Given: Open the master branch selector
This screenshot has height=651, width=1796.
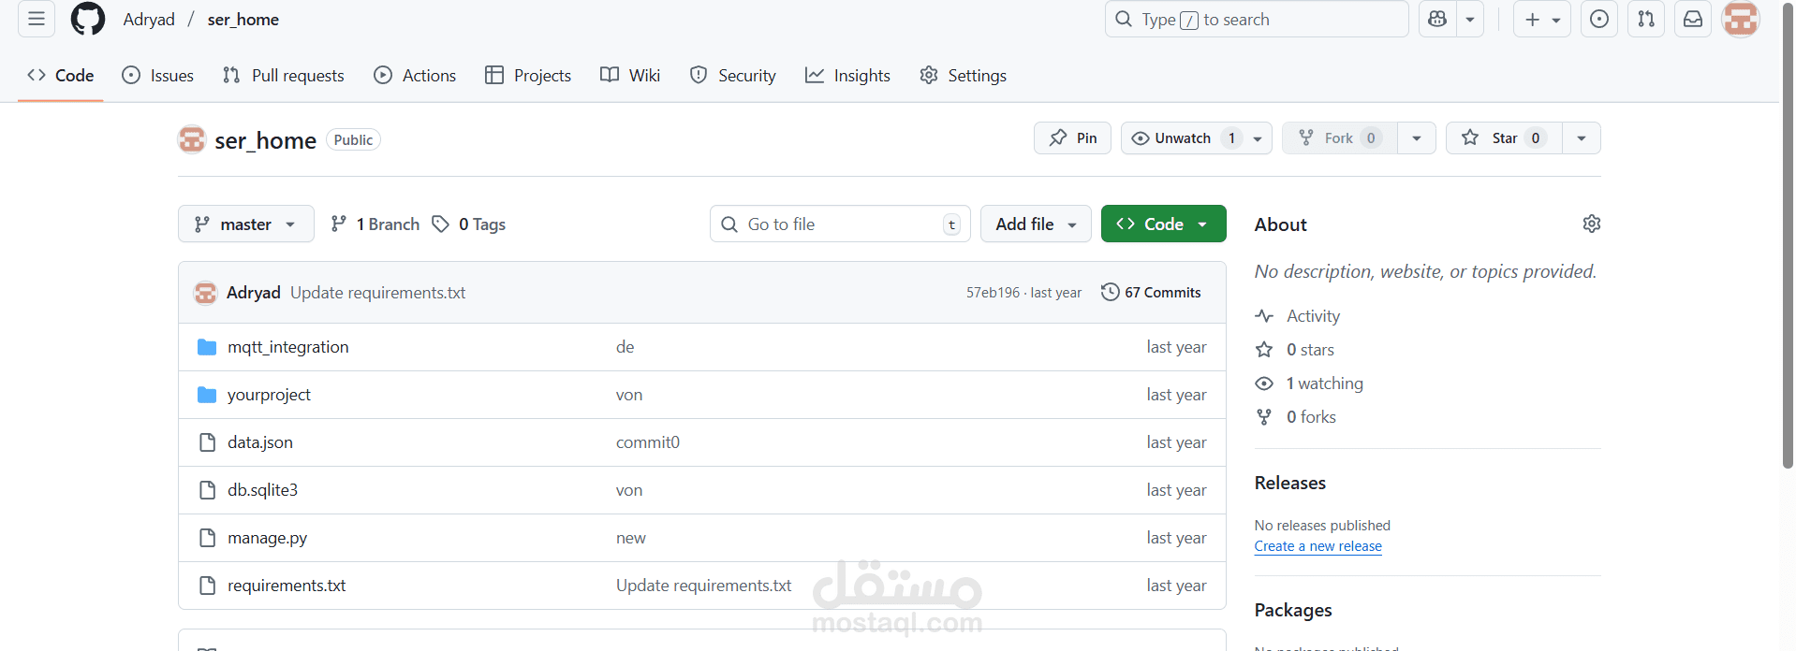Looking at the screenshot, I should pos(245,224).
